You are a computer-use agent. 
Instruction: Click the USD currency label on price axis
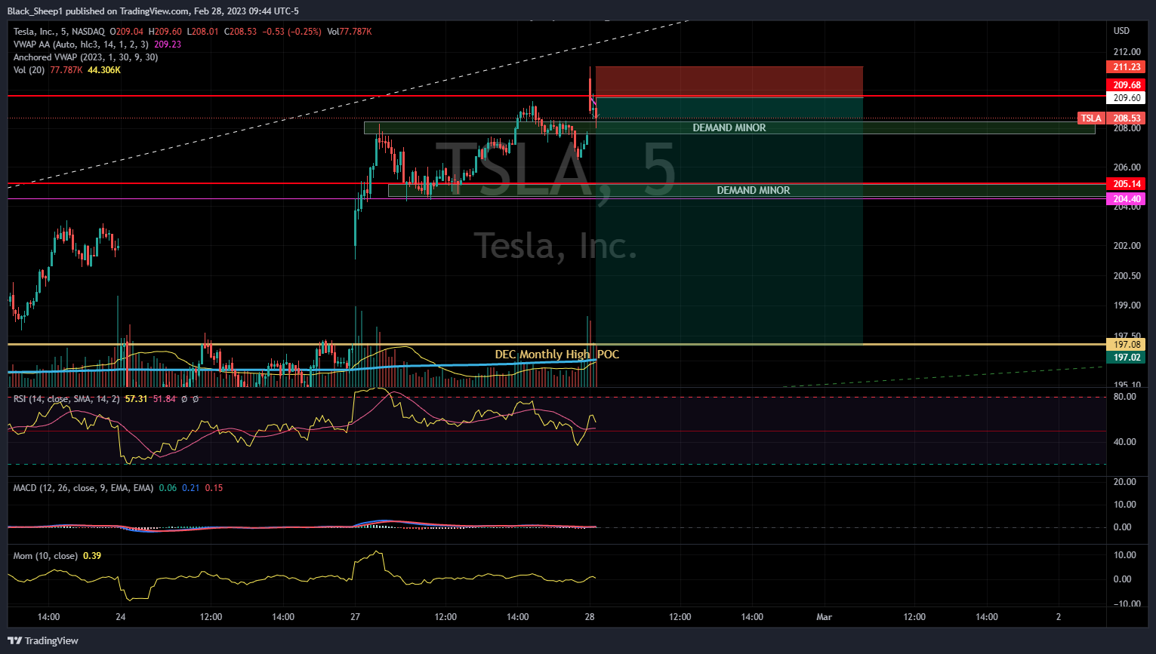[x=1121, y=31]
